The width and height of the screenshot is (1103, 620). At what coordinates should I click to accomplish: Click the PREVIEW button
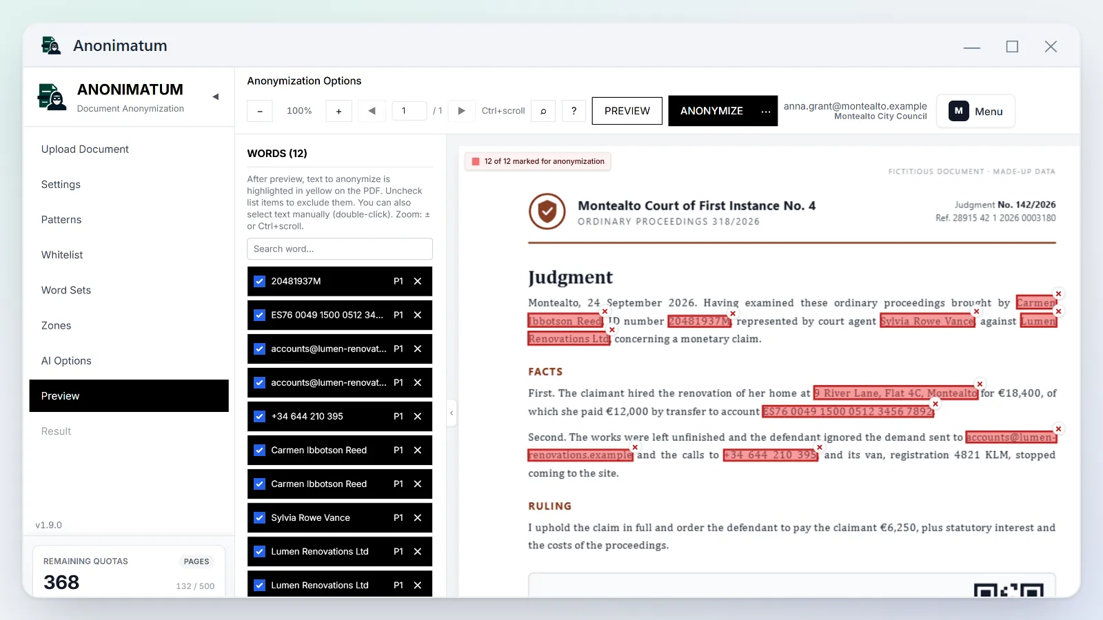(627, 111)
